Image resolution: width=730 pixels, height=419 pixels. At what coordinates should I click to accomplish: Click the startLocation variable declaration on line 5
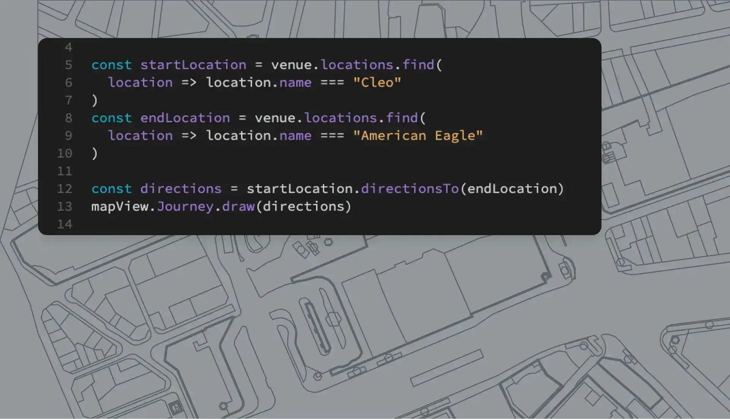coord(193,65)
